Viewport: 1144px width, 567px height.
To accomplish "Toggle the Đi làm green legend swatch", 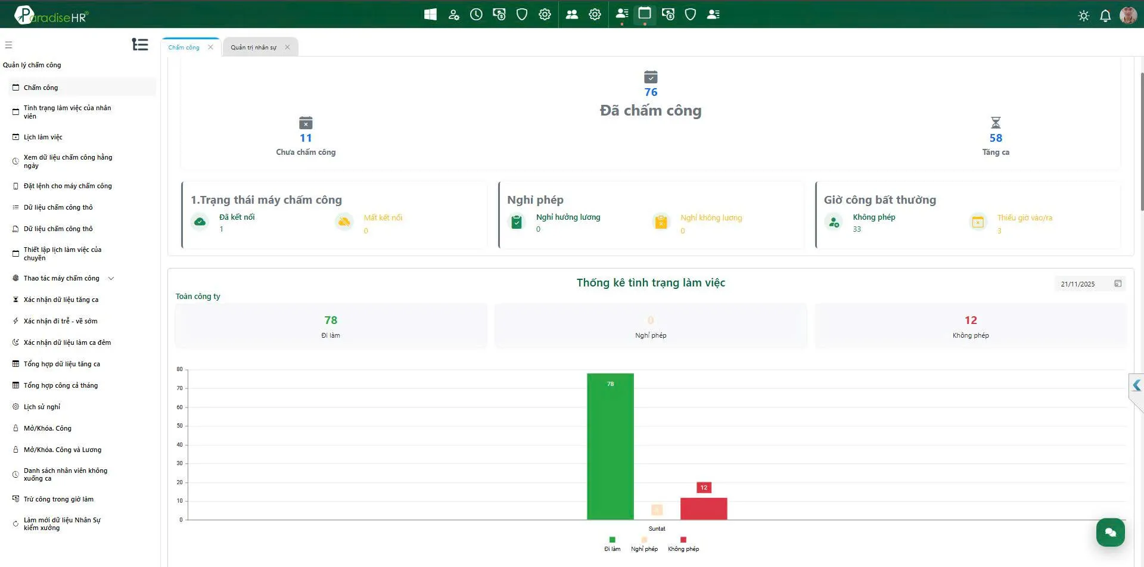I will 612,540.
